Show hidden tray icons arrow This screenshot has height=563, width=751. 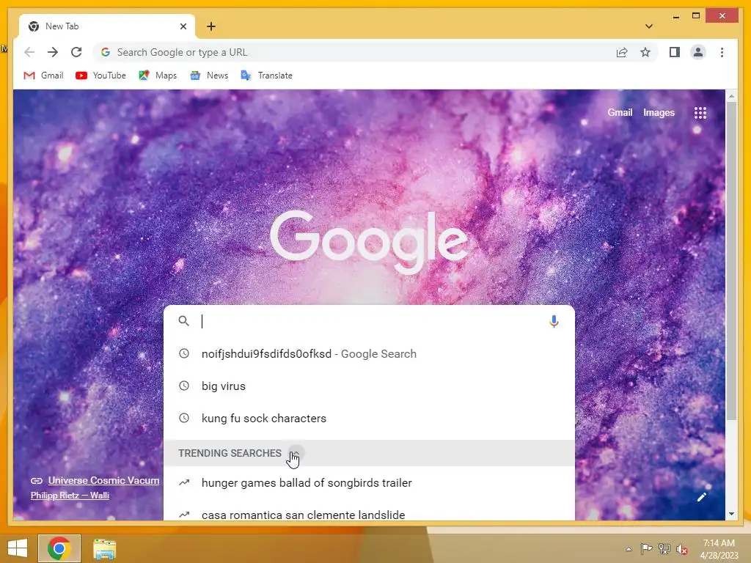coord(629,549)
